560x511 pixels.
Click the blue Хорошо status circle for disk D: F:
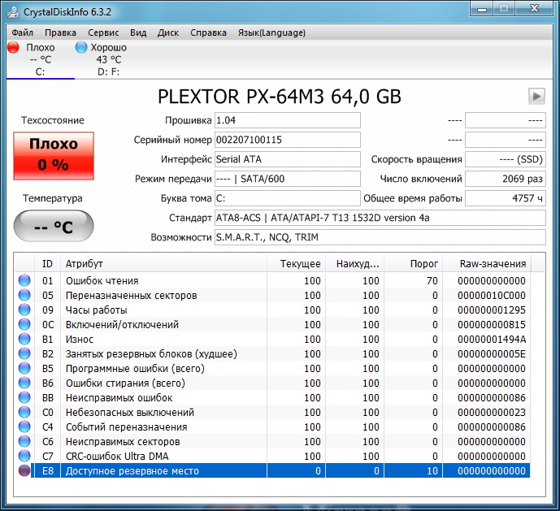click(x=81, y=47)
